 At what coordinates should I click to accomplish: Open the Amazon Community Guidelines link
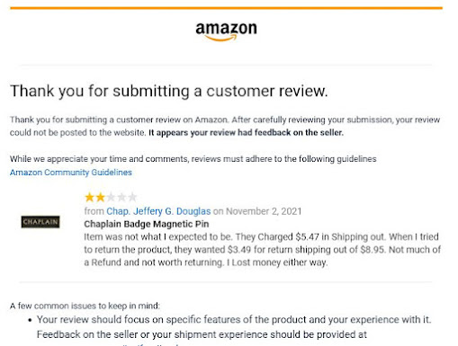click(x=71, y=173)
